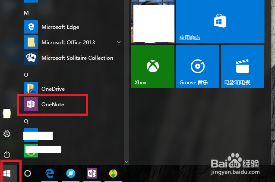Image resolution: width=275 pixels, height=182 pixels.
Task: Open the 电影和电视 tile
Action: [243, 66]
